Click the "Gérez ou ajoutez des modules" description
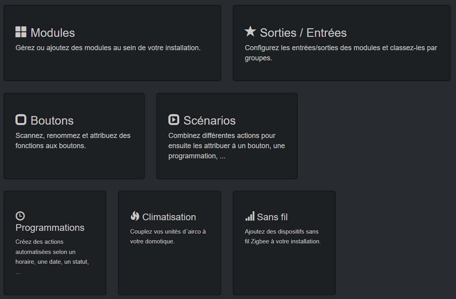 (108, 48)
